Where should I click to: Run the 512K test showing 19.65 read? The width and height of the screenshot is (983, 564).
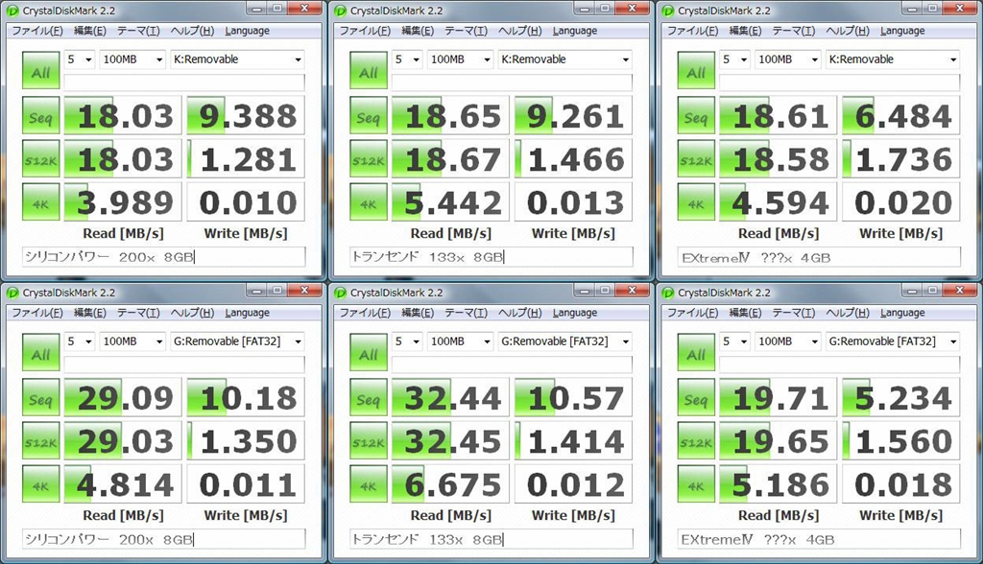(696, 440)
